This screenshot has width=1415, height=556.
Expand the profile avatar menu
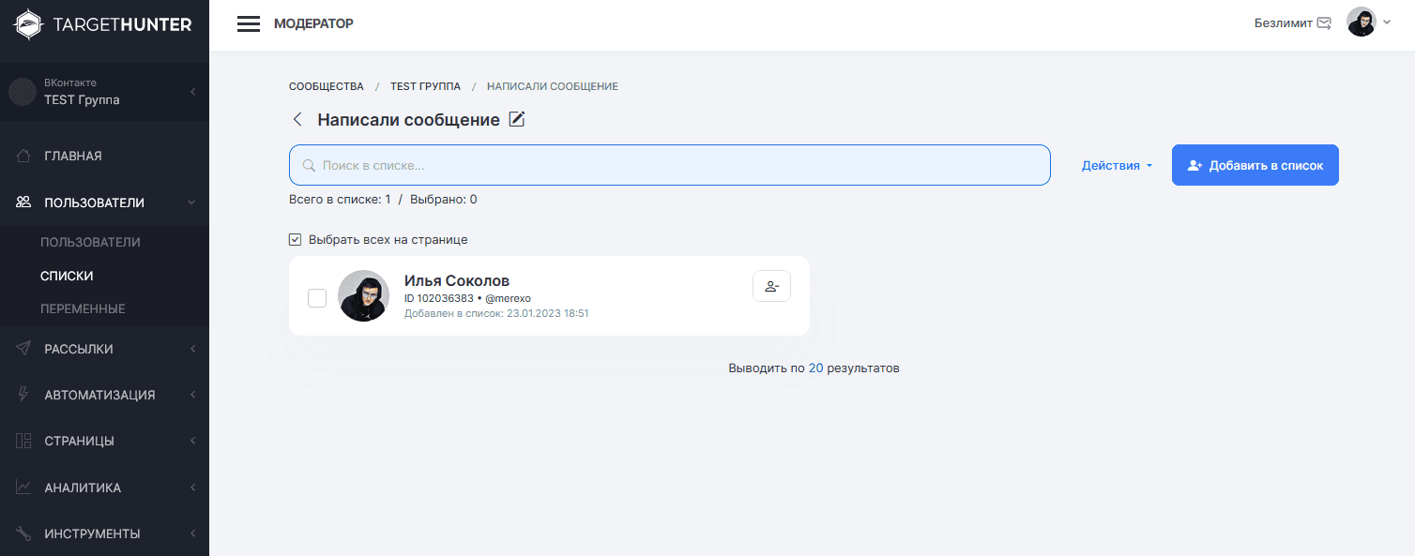[1368, 23]
